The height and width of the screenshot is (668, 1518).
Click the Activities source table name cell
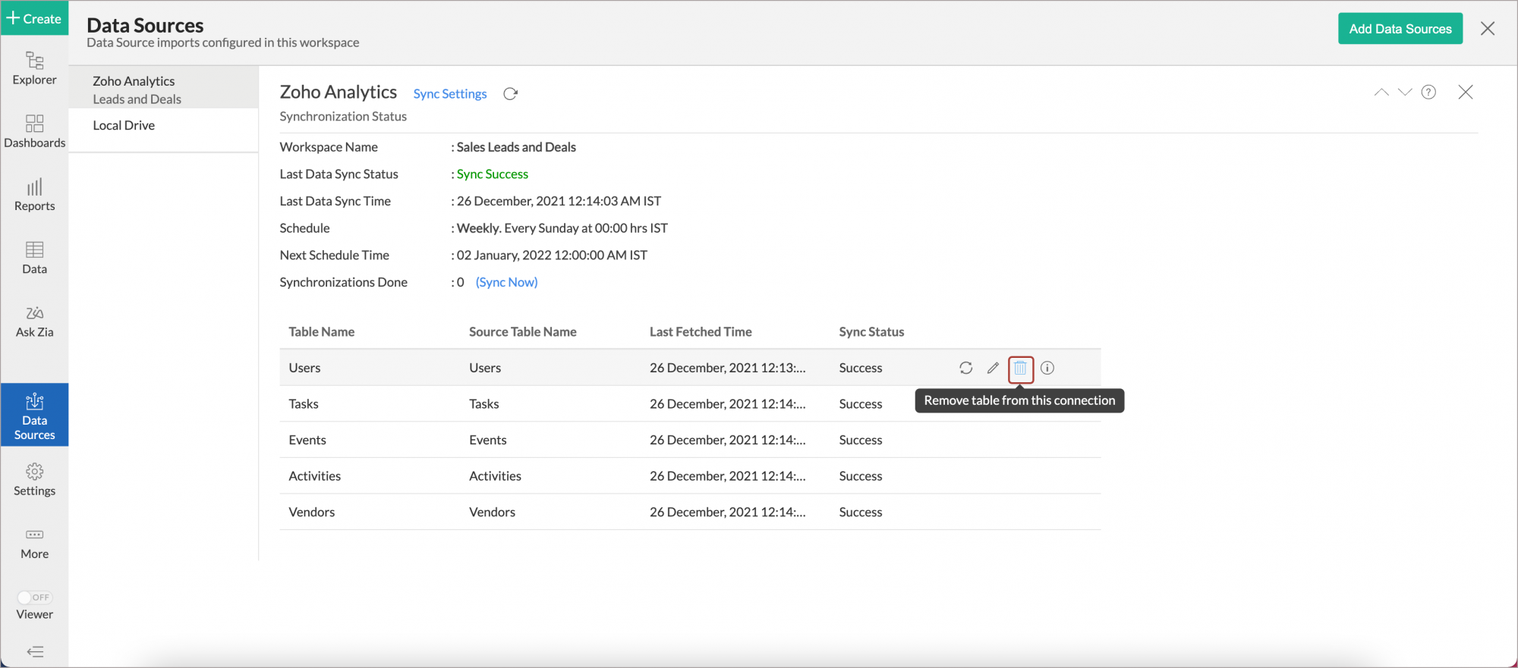coord(495,476)
